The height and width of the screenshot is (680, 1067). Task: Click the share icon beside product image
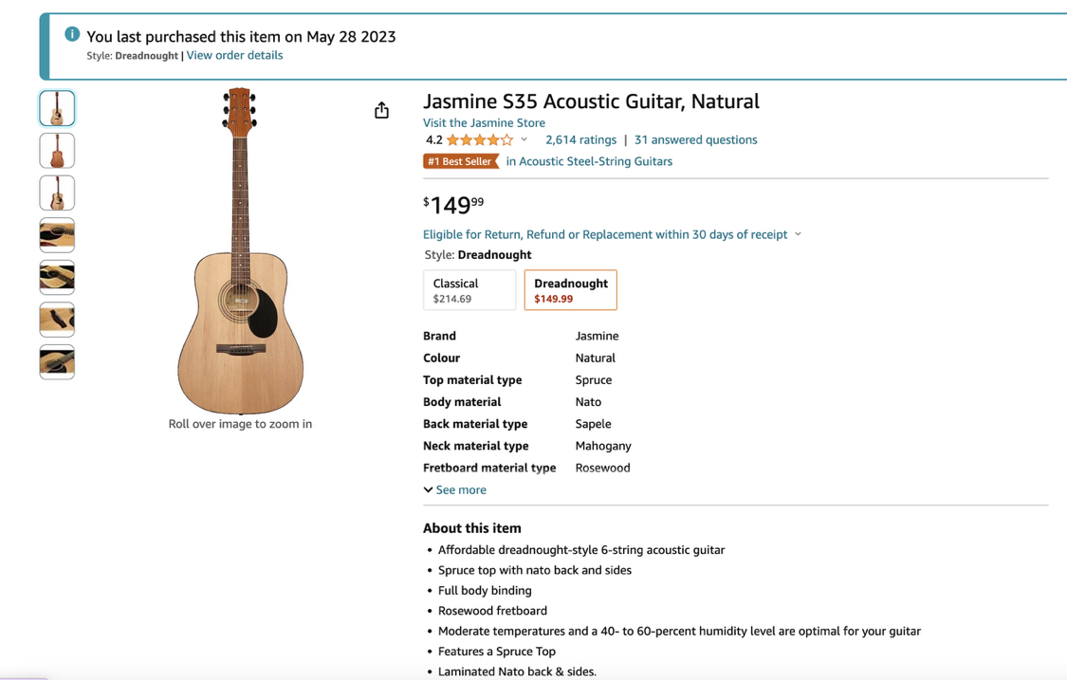coord(382,110)
